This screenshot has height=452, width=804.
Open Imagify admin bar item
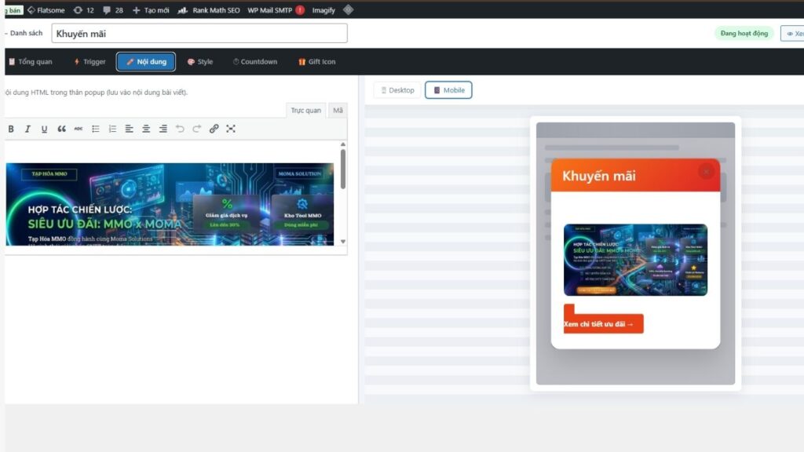coord(323,9)
